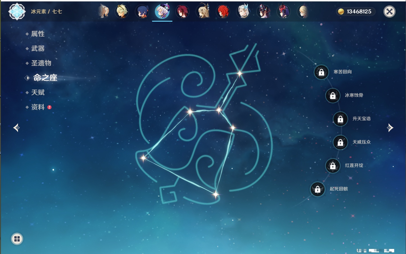406x254 pixels.
Task: Click the 寒苦回向 constellation label
Action: point(342,72)
